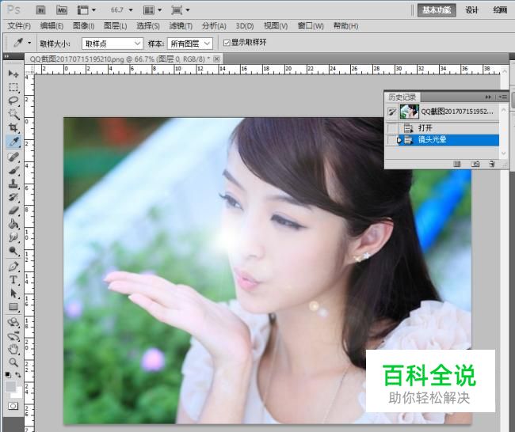Toggle the 显示取样环 checkbox
515x432 pixels.
tap(226, 43)
